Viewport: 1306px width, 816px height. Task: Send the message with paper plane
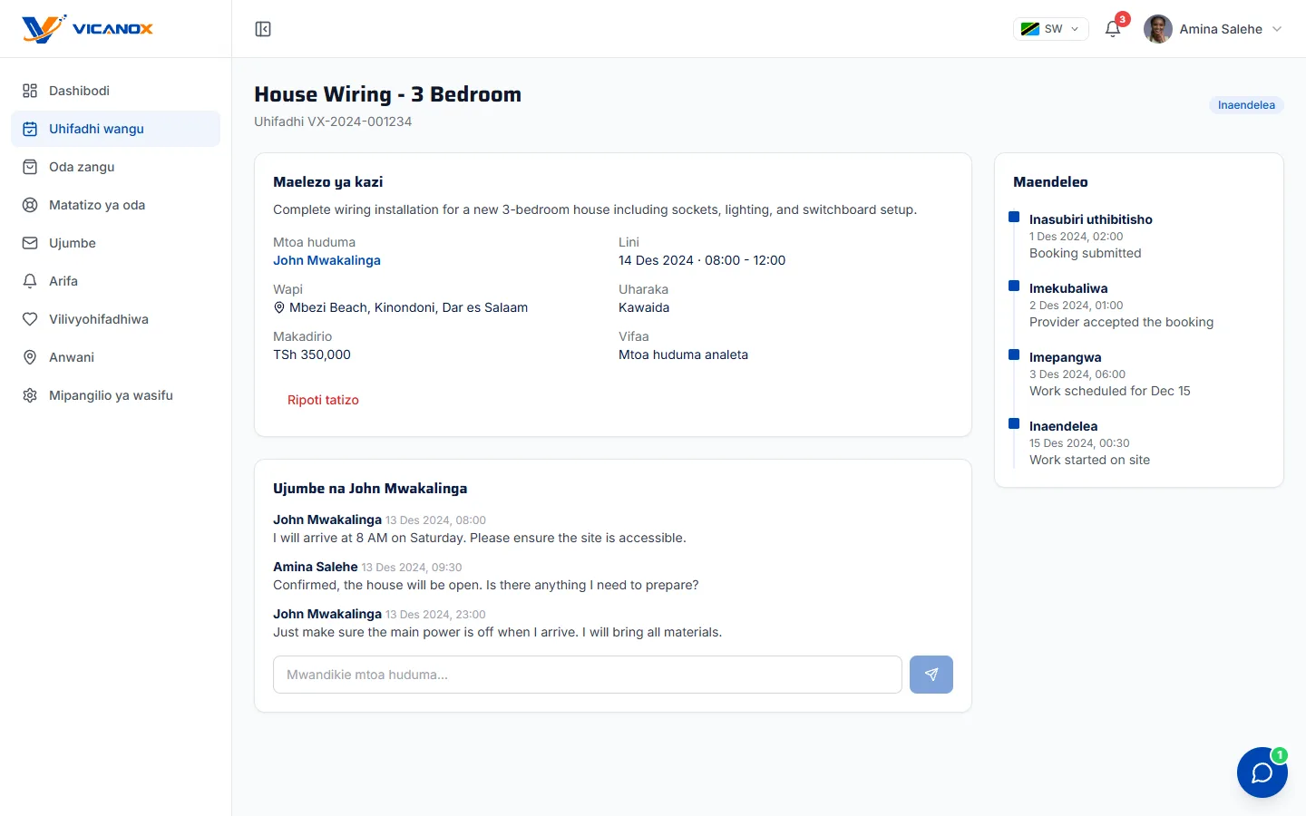pos(931,675)
